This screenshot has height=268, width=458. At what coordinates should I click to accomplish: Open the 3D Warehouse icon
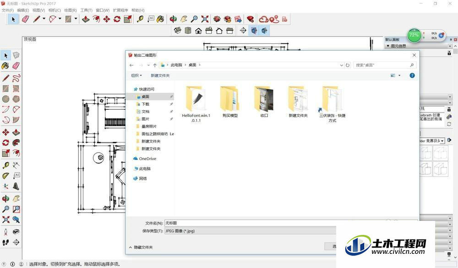pyautogui.click(x=217, y=19)
